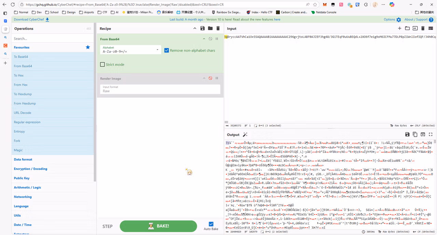Toggle the Auto Bake checkbox
Screen dimensions: 437x235
tap(211, 224)
